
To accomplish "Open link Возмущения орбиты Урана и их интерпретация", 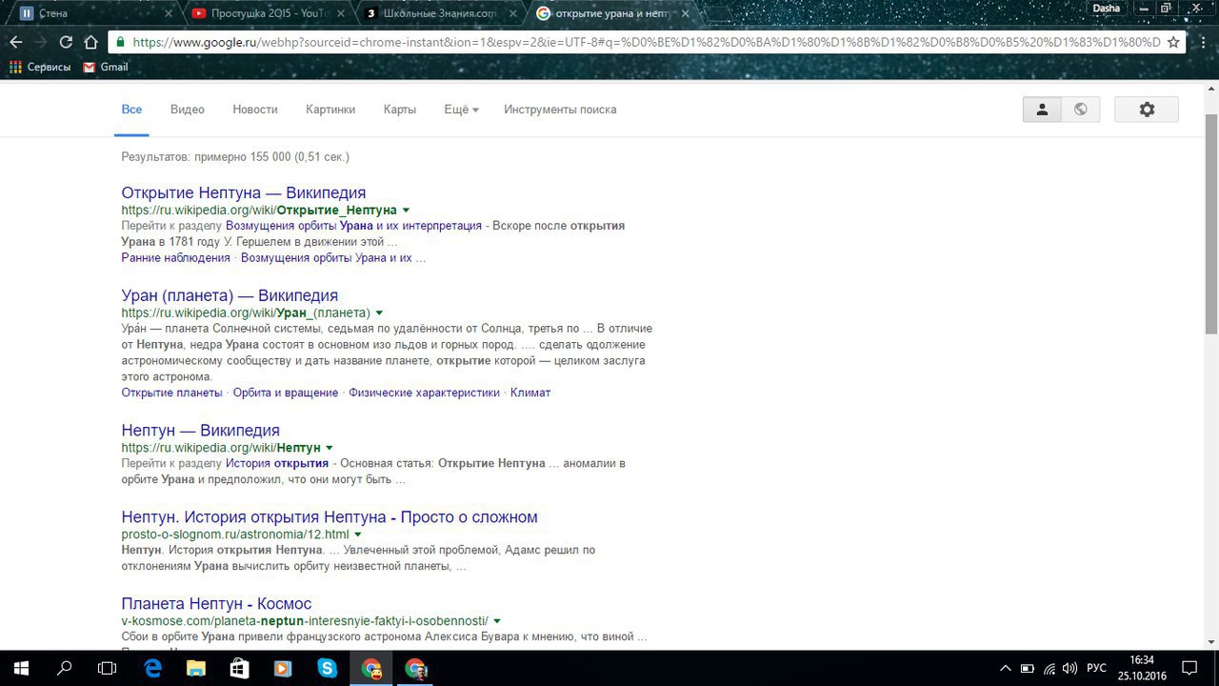I will 353,226.
